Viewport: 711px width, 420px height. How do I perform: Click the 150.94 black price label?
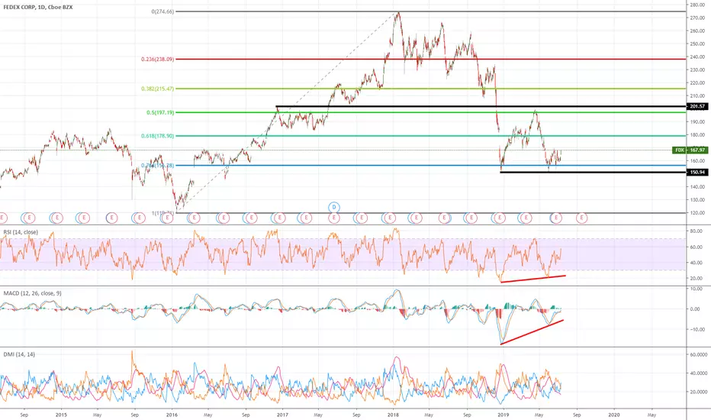pos(697,172)
